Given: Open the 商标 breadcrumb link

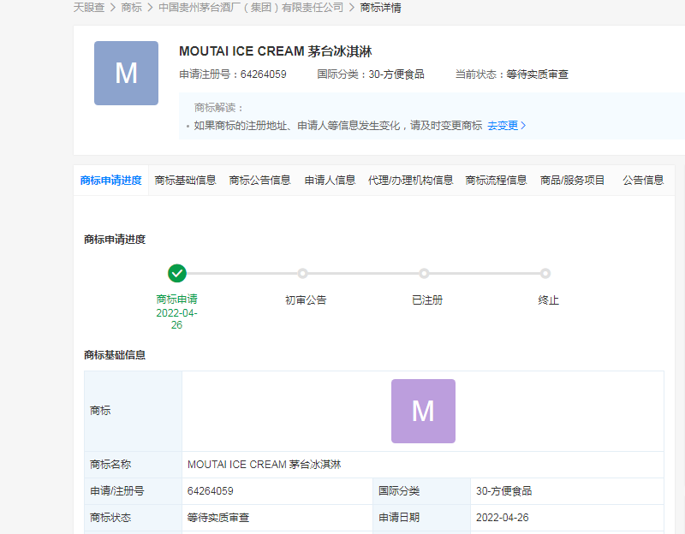Looking at the screenshot, I should (131, 8).
